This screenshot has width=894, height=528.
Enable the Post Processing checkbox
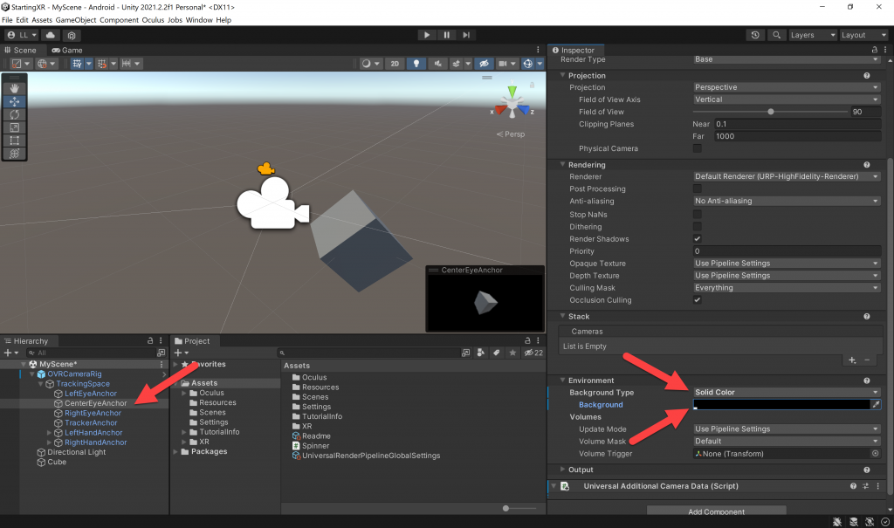697,189
